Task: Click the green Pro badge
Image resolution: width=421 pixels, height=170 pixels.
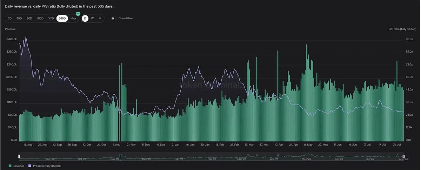Action: pos(78,14)
